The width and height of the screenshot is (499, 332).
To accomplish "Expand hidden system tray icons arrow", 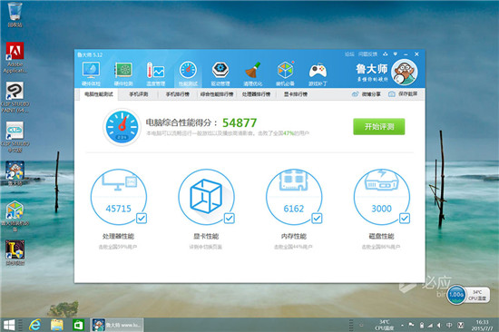I will (x=402, y=326).
